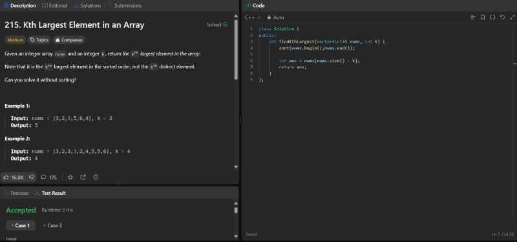The image size is (517, 242).
Task: Expand the code editor to fullscreen
Action: (x=512, y=17)
